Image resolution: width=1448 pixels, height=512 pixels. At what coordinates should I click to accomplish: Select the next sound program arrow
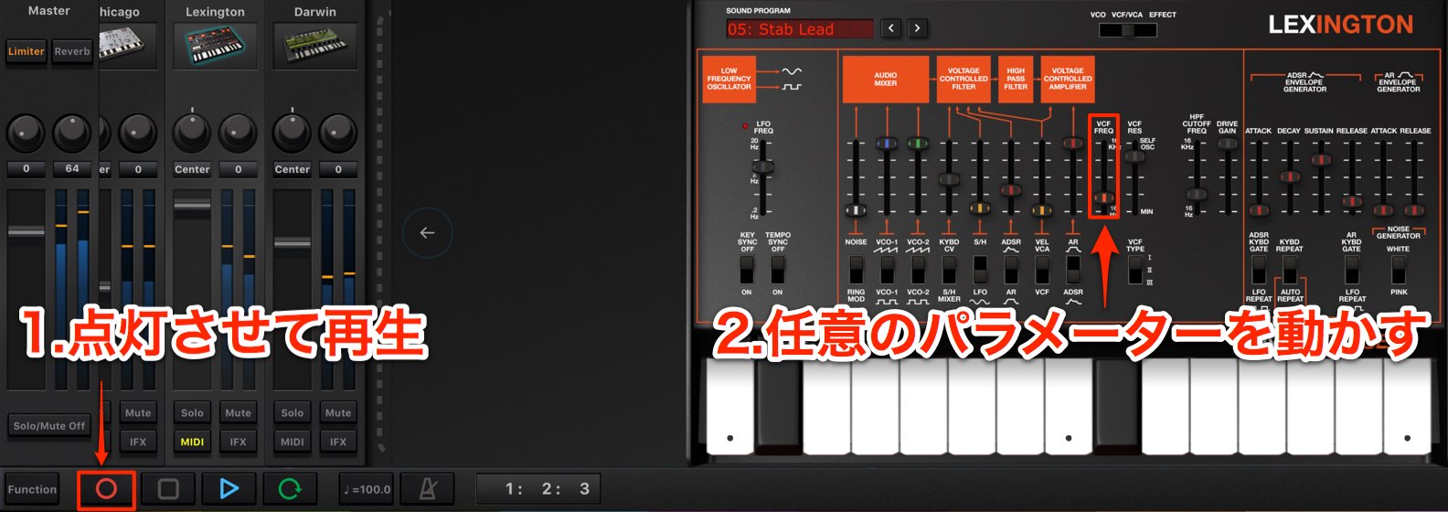click(917, 28)
